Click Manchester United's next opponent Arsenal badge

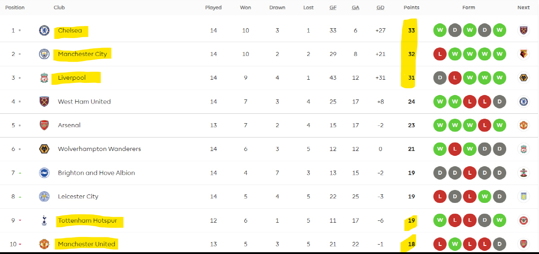coord(523,244)
